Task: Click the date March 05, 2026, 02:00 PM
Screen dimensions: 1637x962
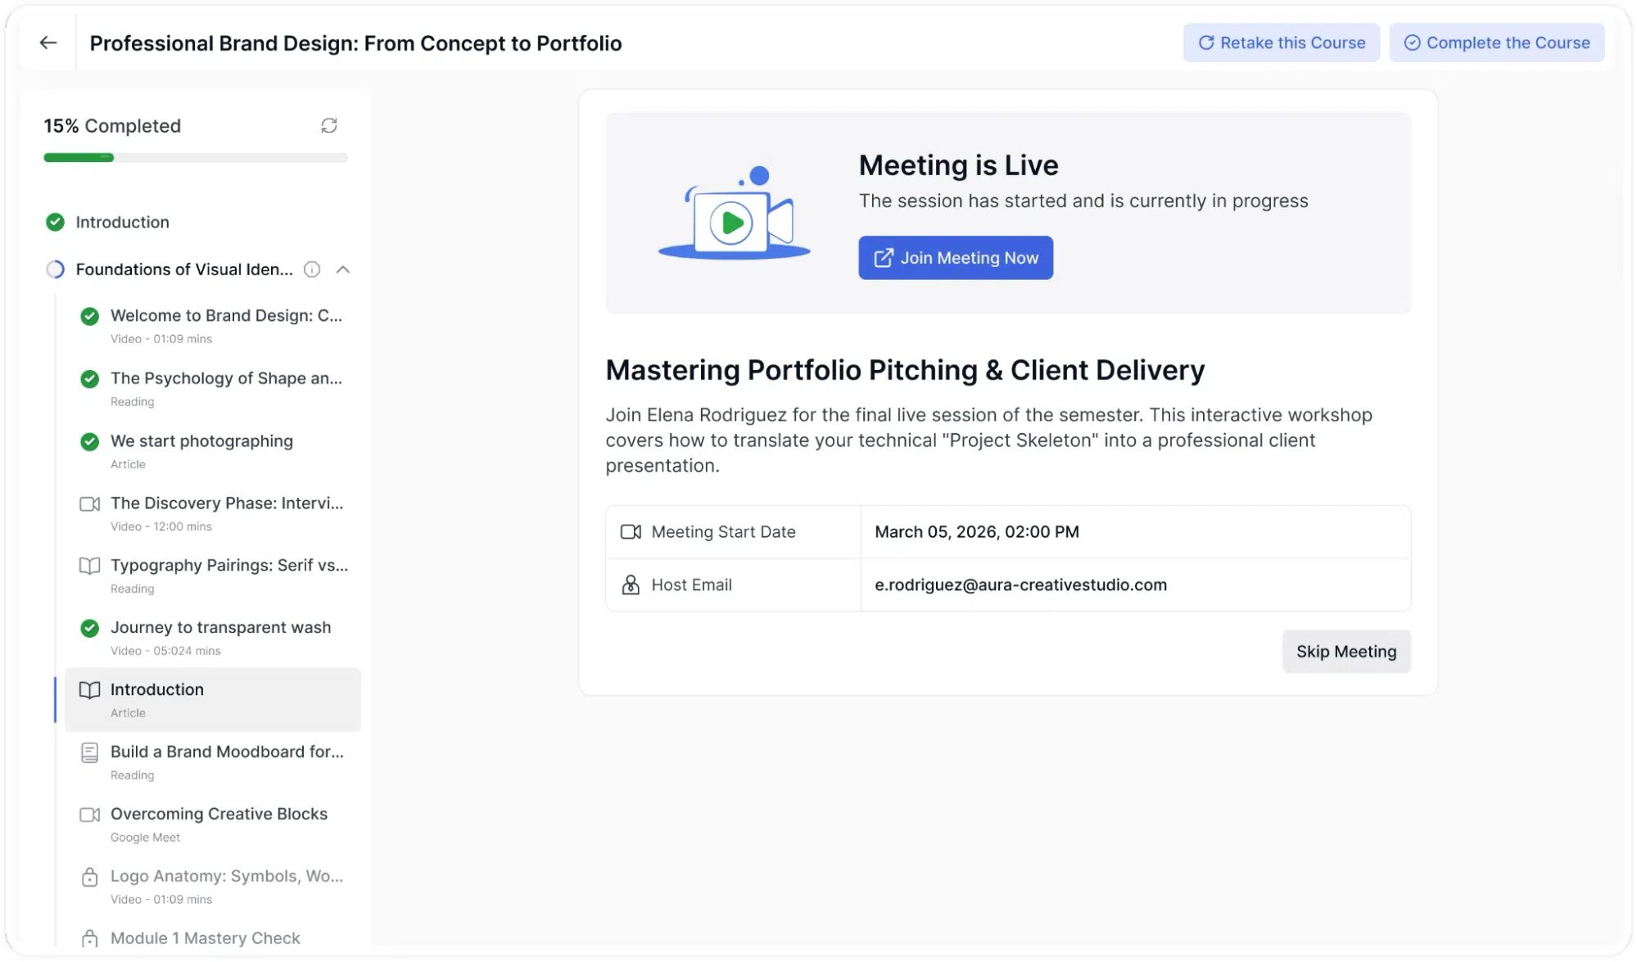Action: coord(977,532)
